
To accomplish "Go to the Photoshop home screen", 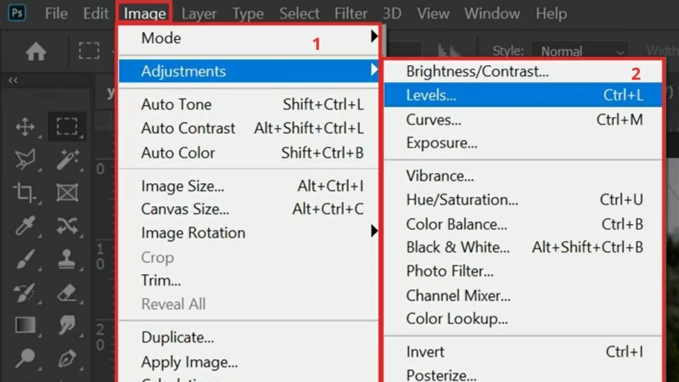I will coord(36,50).
